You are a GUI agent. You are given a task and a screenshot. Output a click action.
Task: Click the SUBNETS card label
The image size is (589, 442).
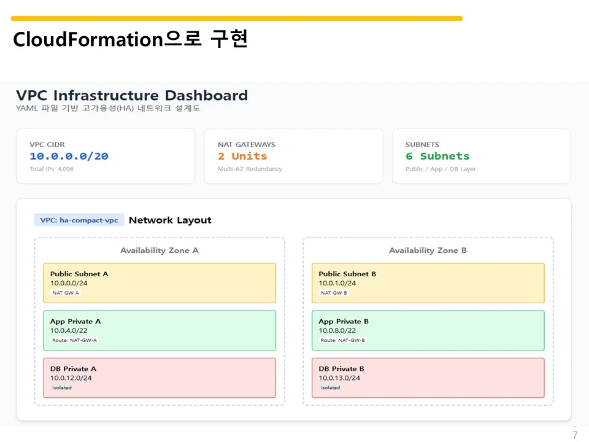pos(422,144)
